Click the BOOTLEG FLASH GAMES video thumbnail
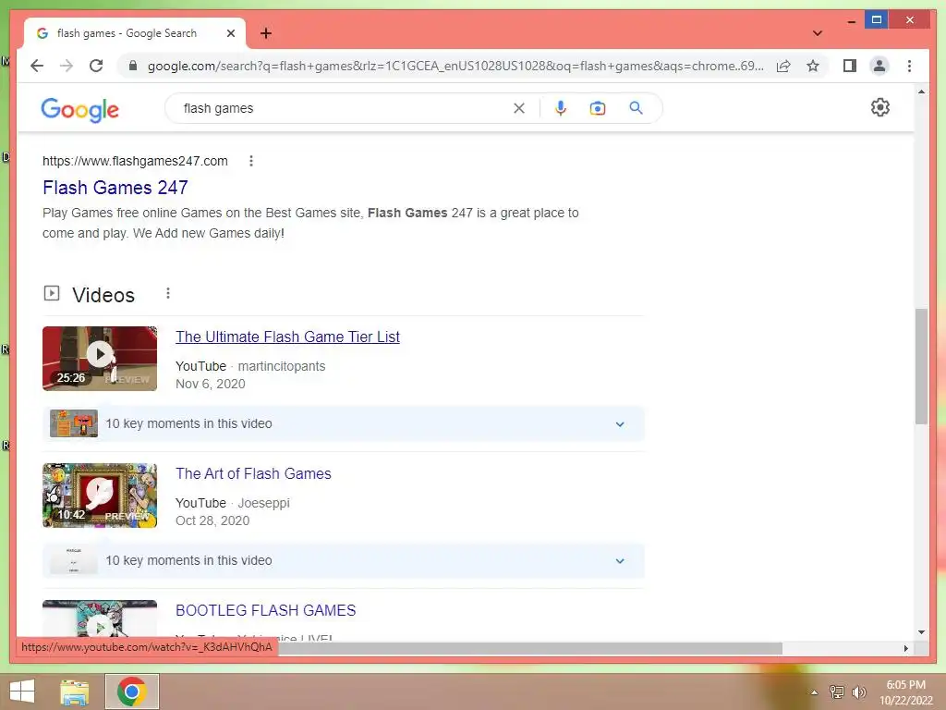The image size is (946, 710). 100,620
